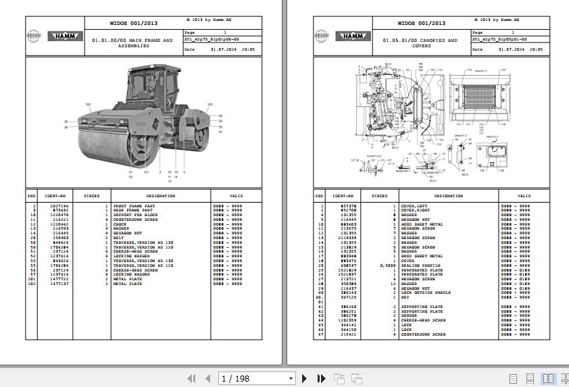This screenshot has height=387, width=569.
Task: Click IDENT-NO header on right page table
Action: tap(343, 196)
